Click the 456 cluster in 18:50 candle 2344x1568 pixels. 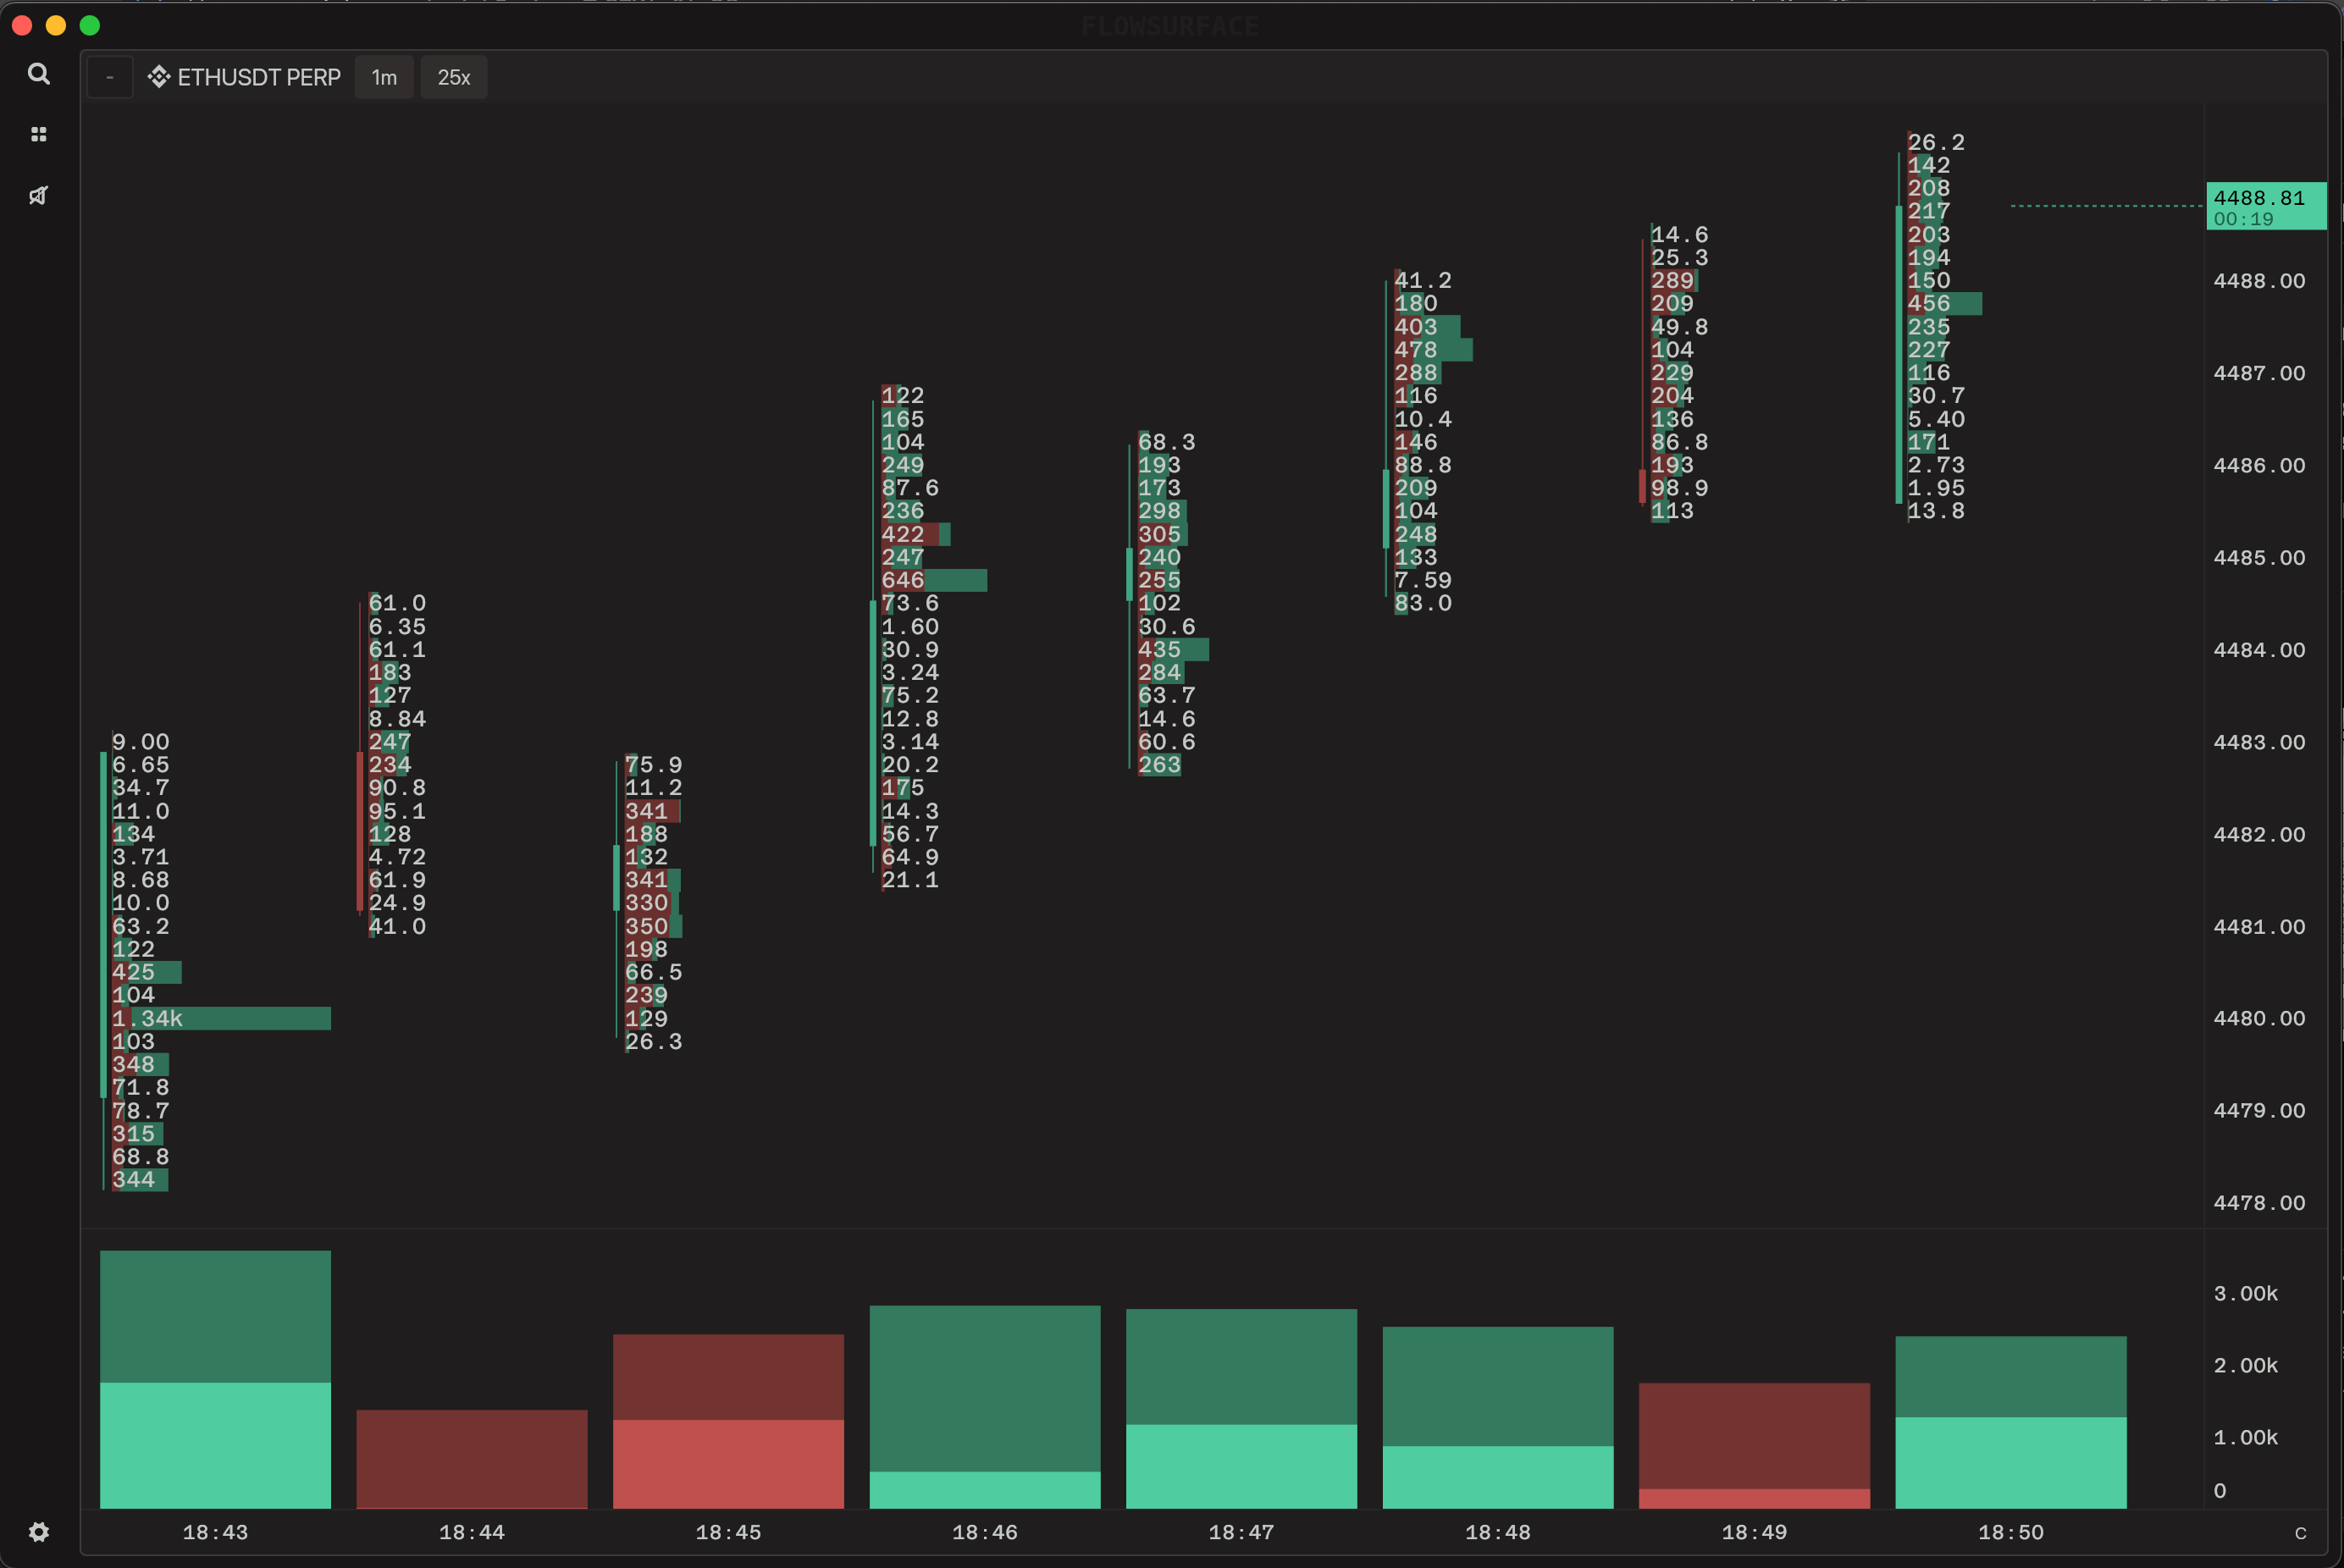click(1944, 303)
